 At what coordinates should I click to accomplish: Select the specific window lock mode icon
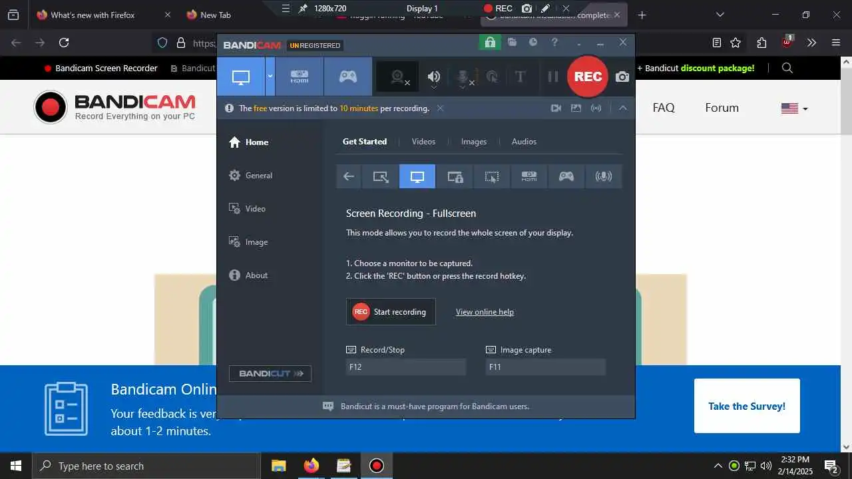pyautogui.click(x=455, y=176)
